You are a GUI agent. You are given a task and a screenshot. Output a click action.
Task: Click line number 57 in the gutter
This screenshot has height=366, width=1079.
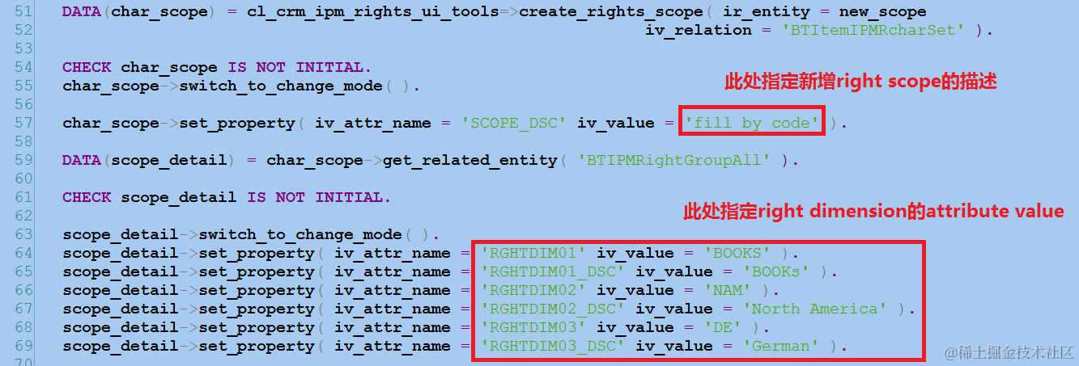click(24, 123)
